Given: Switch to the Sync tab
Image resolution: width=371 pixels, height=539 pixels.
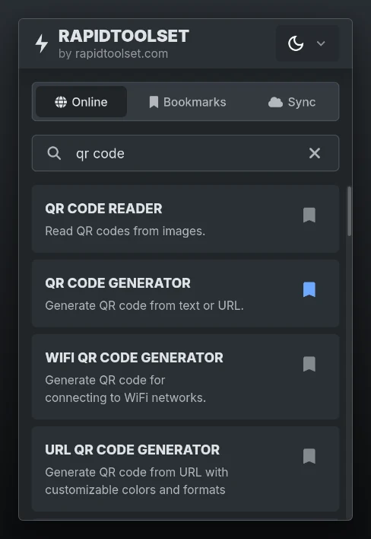Looking at the screenshot, I should coord(292,102).
